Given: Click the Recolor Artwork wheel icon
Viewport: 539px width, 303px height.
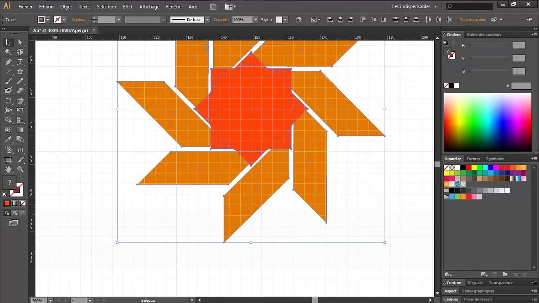Looking at the screenshot, I should 299,19.
